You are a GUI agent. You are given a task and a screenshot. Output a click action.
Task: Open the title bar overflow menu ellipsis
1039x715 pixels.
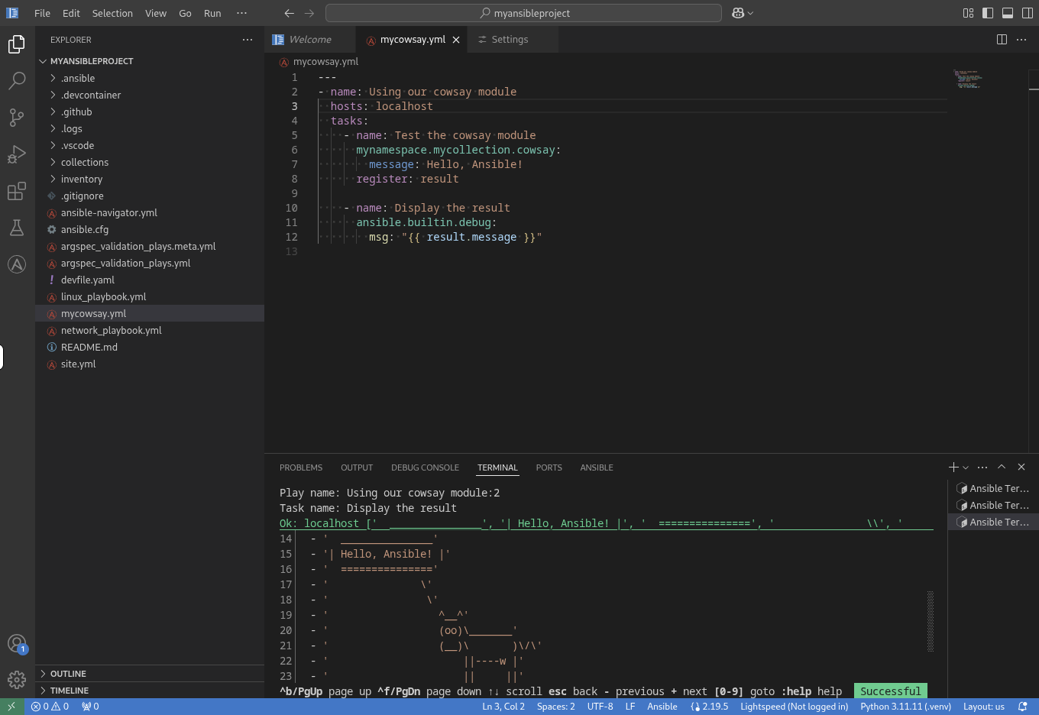[241, 13]
